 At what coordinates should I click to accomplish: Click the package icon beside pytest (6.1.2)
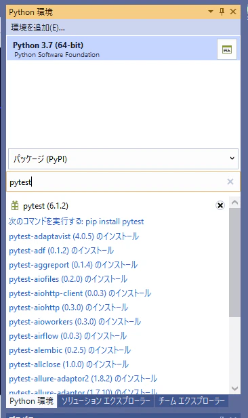point(15,205)
